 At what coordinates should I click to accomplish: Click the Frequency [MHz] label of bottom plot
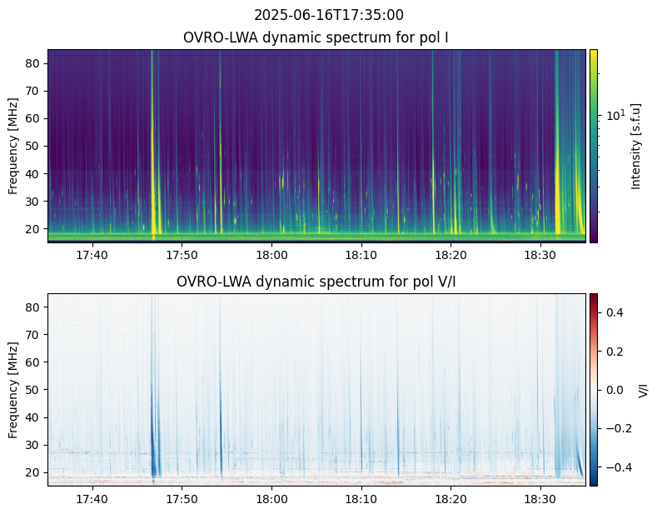click(x=13, y=389)
